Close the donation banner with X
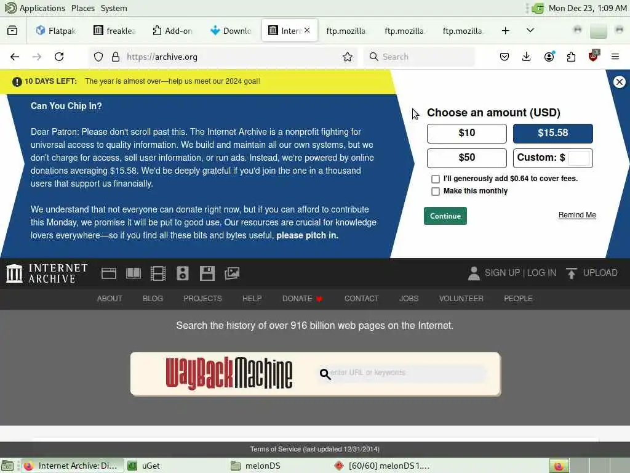This screenshot has height=473, width=630. coord(619,82)
